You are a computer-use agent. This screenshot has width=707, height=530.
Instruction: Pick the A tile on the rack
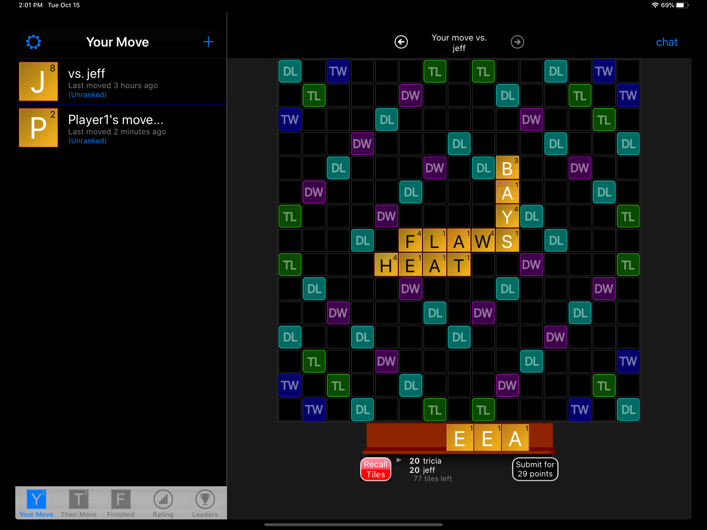click(515, 438)
